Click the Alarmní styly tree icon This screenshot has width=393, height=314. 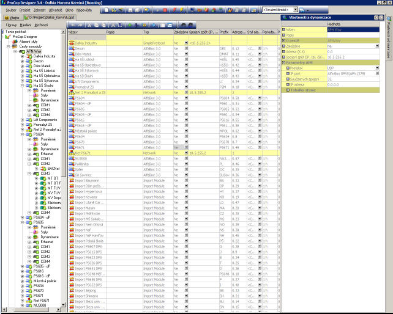[15, 42]
